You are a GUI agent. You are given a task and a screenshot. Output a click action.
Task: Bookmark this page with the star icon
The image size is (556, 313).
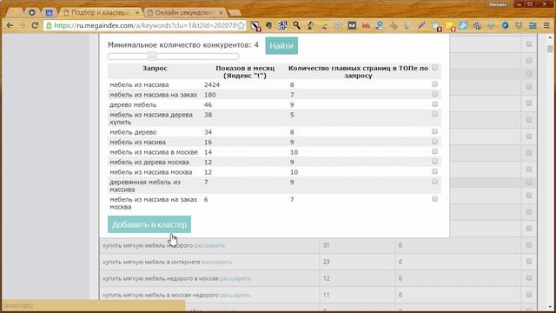tap(241, 25)
